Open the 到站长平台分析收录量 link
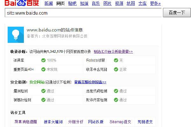The height and width of the screenshot is (127, 191). (113, 51)
